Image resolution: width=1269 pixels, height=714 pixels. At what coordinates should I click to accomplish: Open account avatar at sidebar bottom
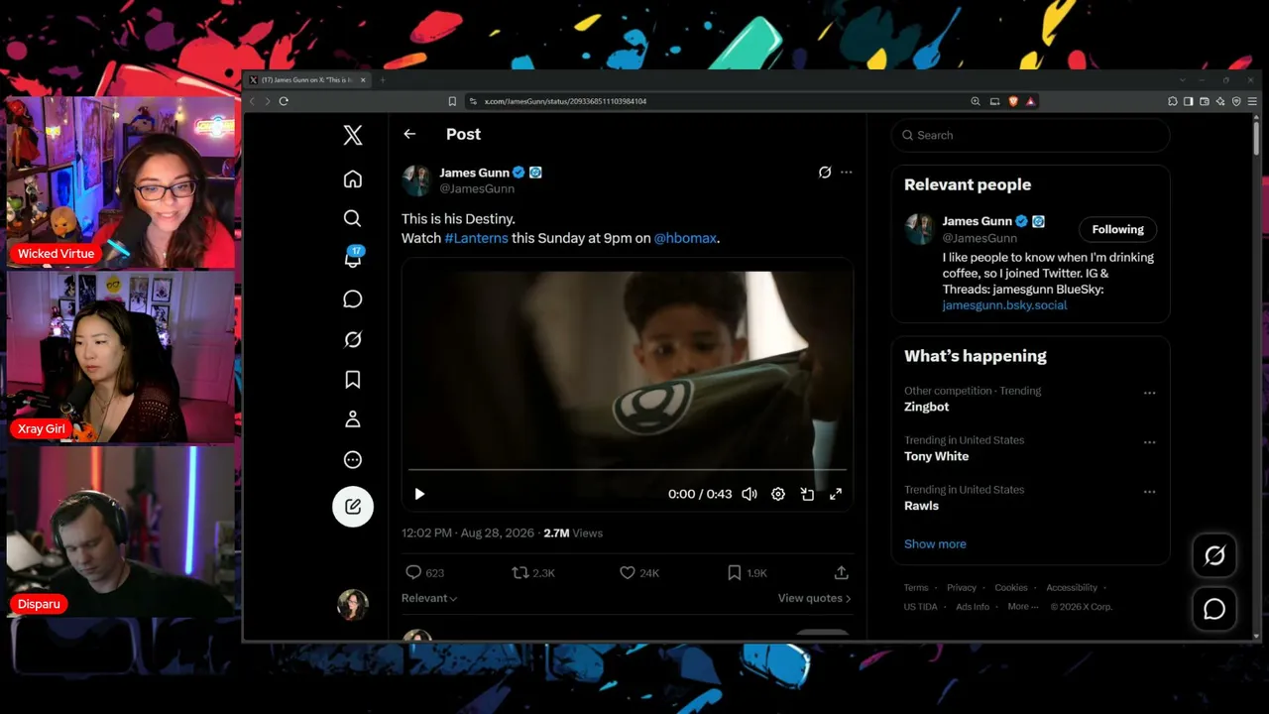tap(353, 604)
